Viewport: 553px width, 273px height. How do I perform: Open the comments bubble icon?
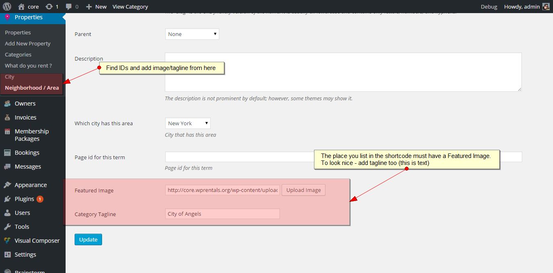[68, 7]
